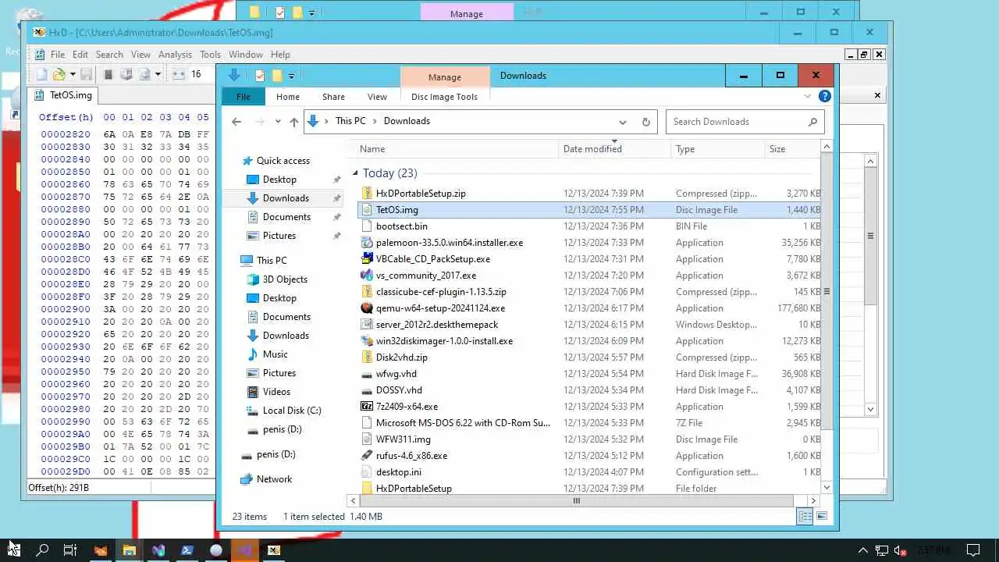Open Explorer help via the question mark icon
The height and width of the screenshot is (562, 999).
tap(824, 97)
